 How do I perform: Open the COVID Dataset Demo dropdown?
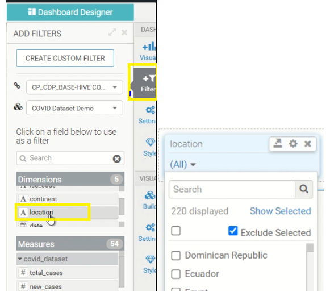74,108
